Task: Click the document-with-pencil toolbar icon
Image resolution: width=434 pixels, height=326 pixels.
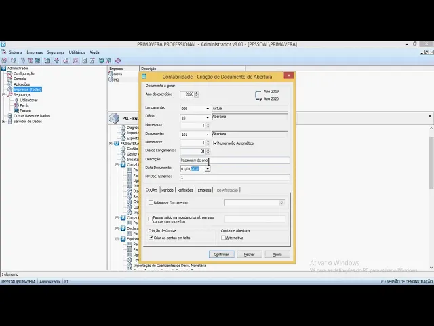Action: [92, 60]
